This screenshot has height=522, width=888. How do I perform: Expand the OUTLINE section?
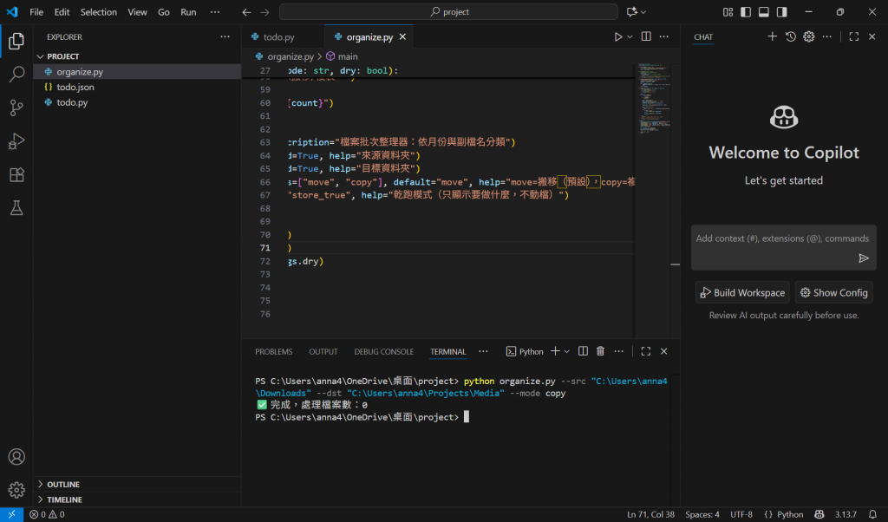click(x=63, y=485)
